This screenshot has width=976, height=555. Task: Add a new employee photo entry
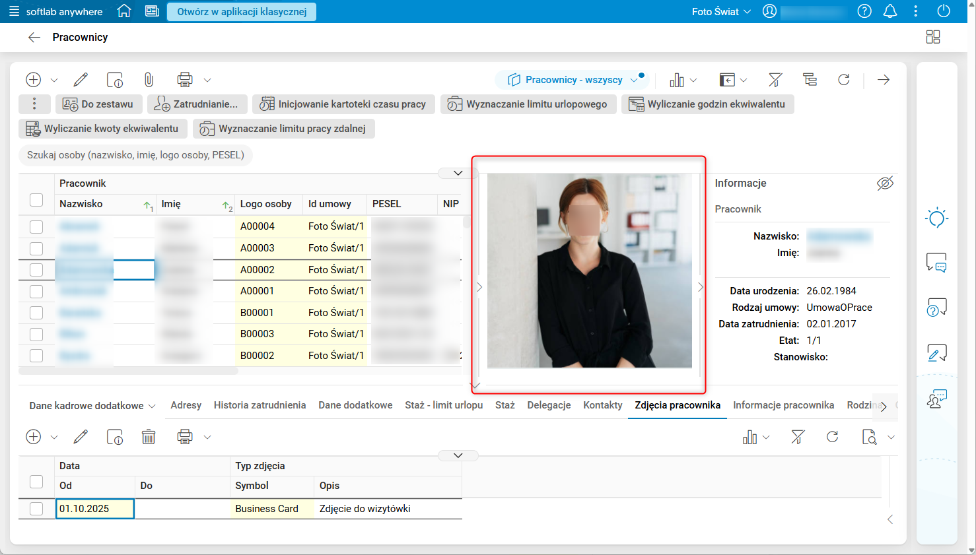(33, 437)
